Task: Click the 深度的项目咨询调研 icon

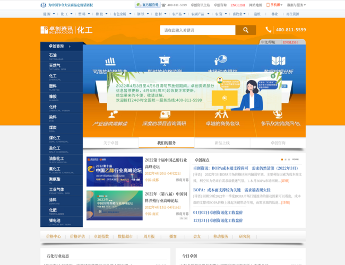Action: pyautogui.click(x=165, y=114)
